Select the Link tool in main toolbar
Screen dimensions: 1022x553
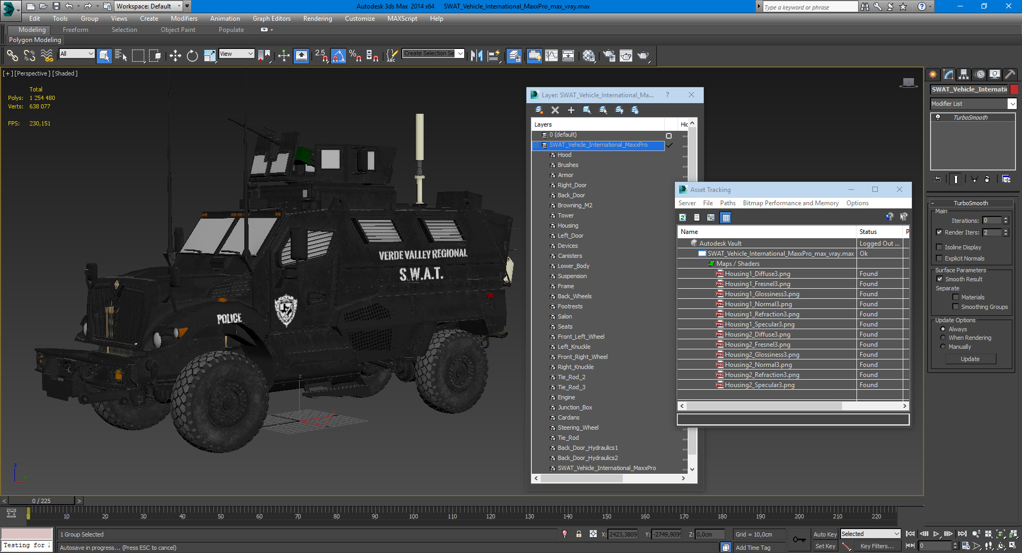click(x=12, y=55)
